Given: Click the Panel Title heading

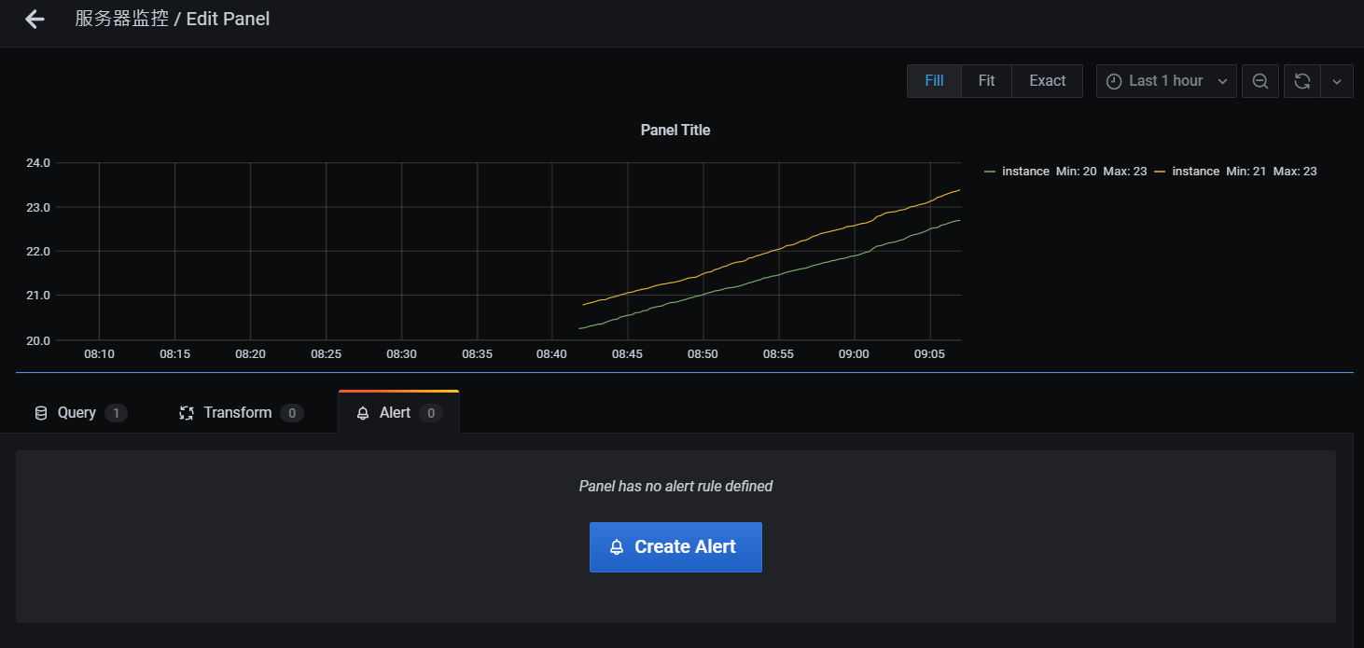Looking at the screenshot, I should pos(675,130).
